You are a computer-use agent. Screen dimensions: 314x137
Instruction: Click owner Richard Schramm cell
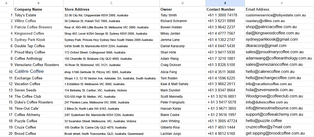(x=183, y=21)
